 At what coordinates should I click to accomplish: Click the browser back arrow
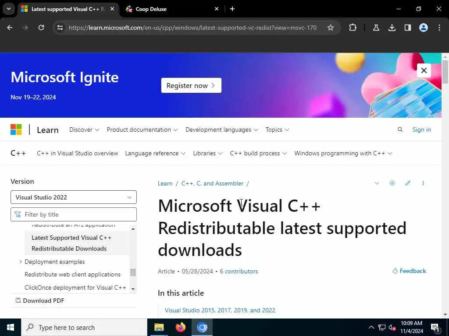click(x=10, y=28)
